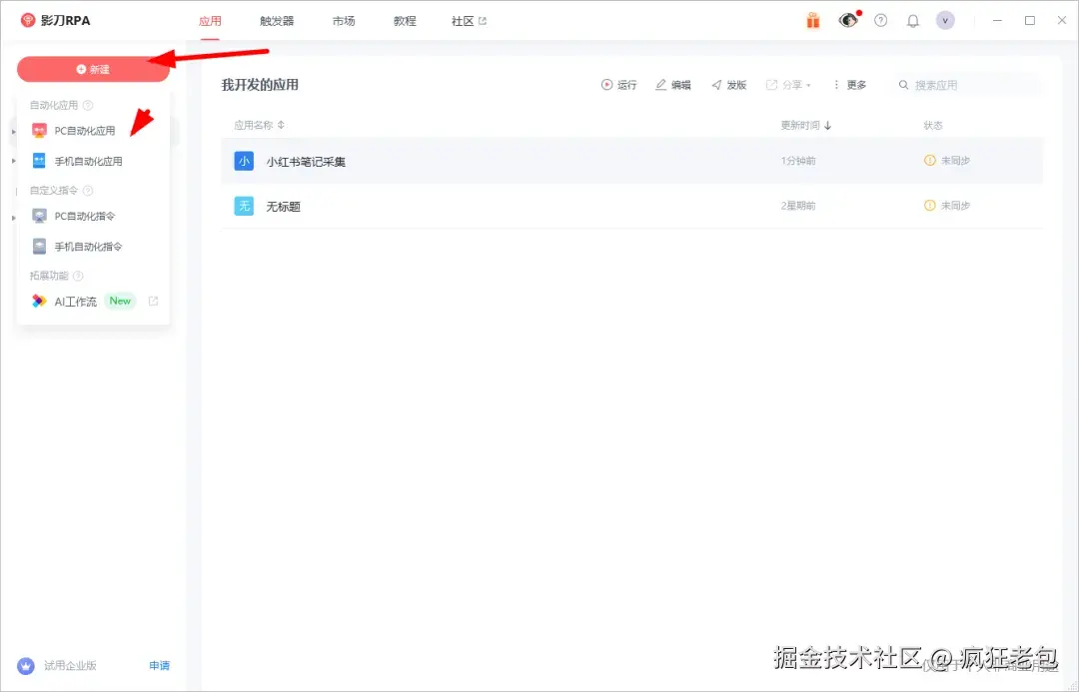
Task: Open the 分享 share dropdown
Action: (789, 85)
